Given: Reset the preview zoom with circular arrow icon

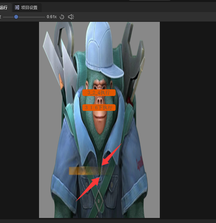Looking at the screenshot, I should click(x=62, y=17).
